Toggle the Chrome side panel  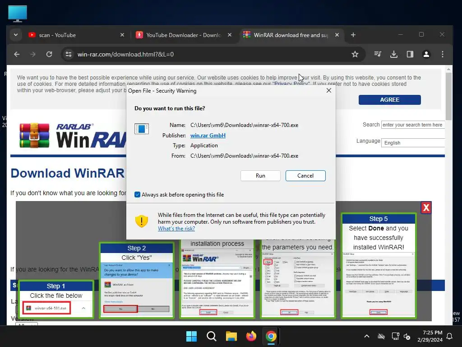410,54
